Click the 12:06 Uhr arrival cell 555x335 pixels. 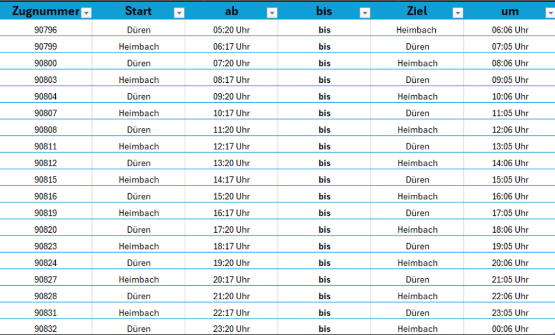click(510, 130)
